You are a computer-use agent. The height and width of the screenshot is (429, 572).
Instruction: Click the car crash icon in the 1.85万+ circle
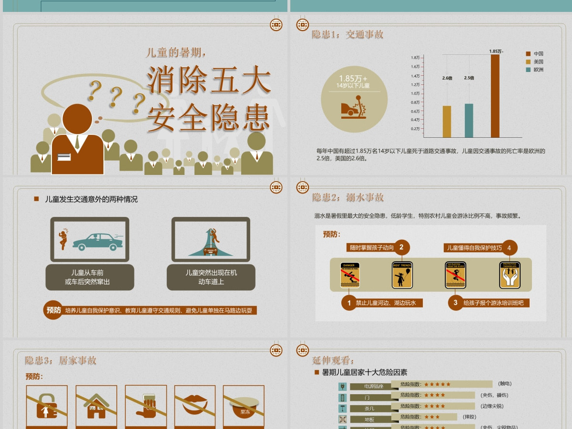pos(353,107)
